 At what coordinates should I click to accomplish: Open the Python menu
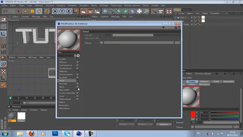point(146,5)
